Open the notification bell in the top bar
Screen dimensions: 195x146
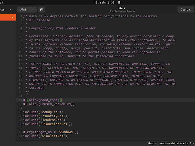click(119, 2)
